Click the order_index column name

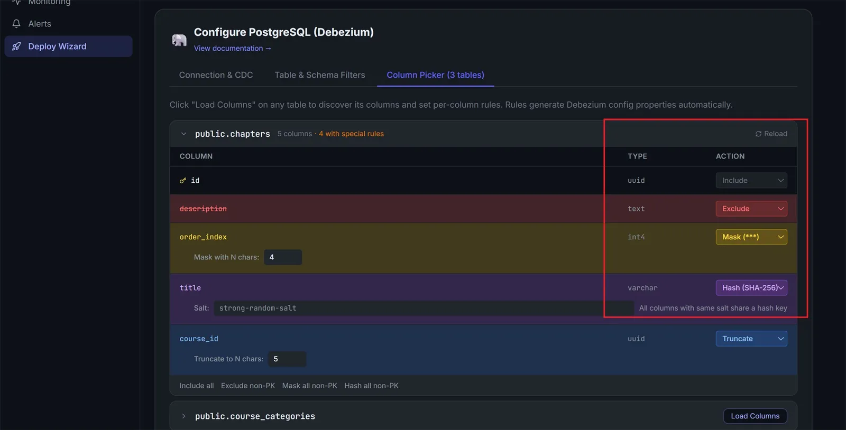(203, 237)
